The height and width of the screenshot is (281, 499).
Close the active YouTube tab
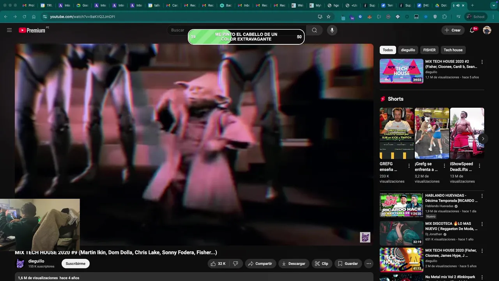tap(463, 5)
